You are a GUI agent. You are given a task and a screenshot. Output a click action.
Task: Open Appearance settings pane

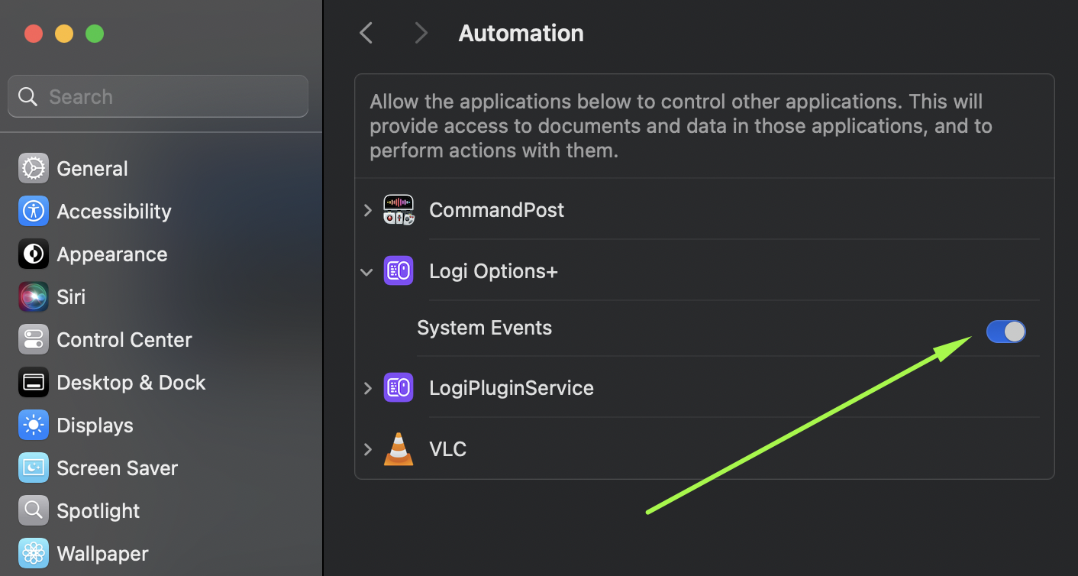pos(111,254)
